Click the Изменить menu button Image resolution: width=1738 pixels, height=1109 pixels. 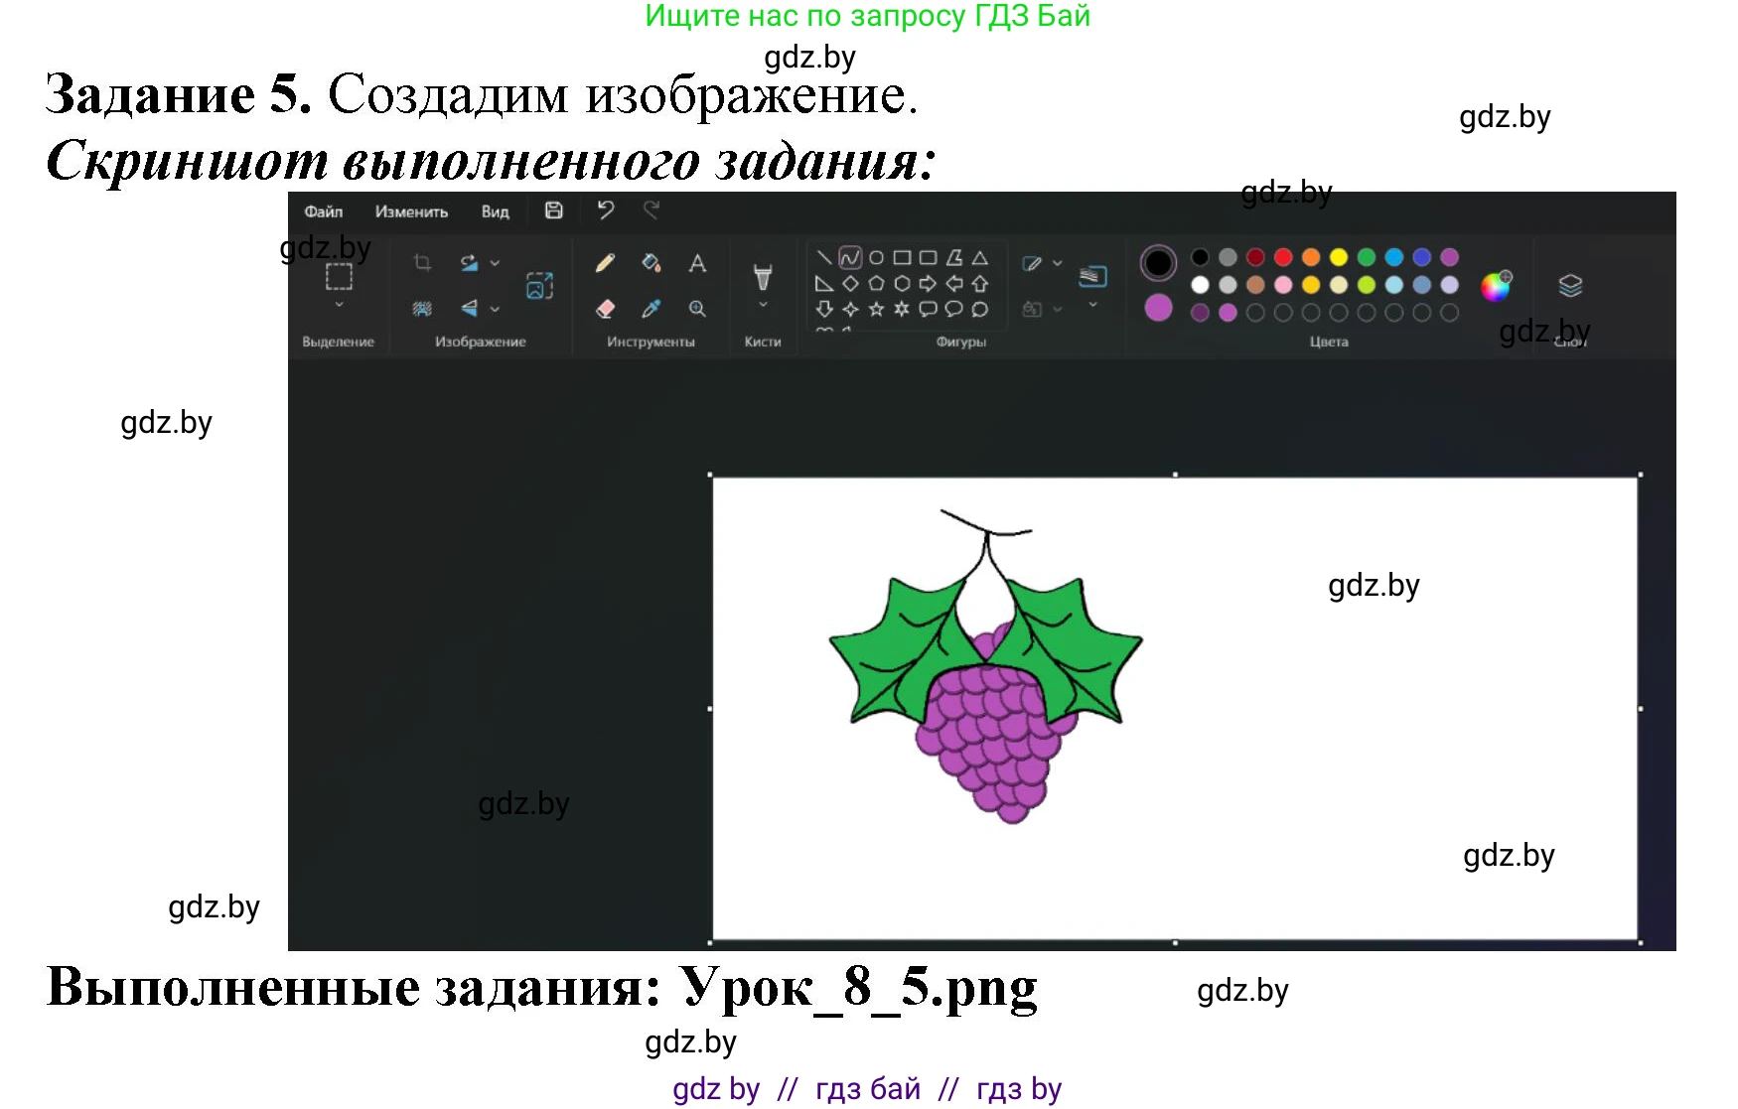tap(411, 211)
